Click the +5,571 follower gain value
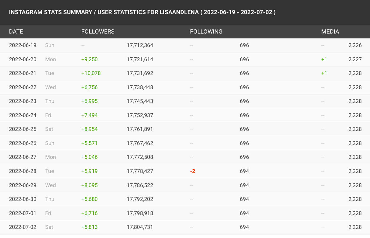Image resolution: width=370 pixels, height=238 pixels. (x=89, y=143)
